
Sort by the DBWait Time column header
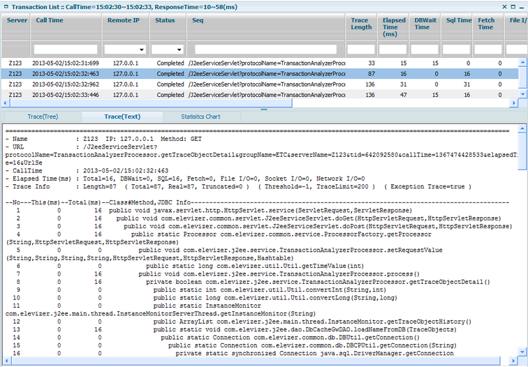tap(425, 27)
